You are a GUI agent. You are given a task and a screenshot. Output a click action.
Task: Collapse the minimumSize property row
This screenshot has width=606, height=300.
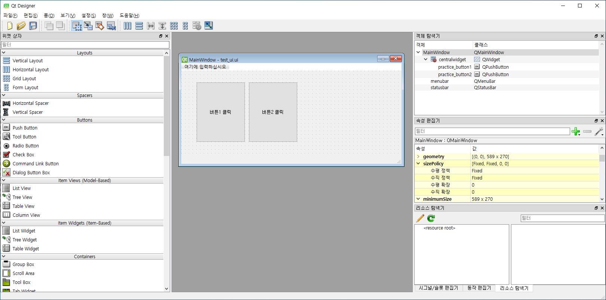[418, 199]
